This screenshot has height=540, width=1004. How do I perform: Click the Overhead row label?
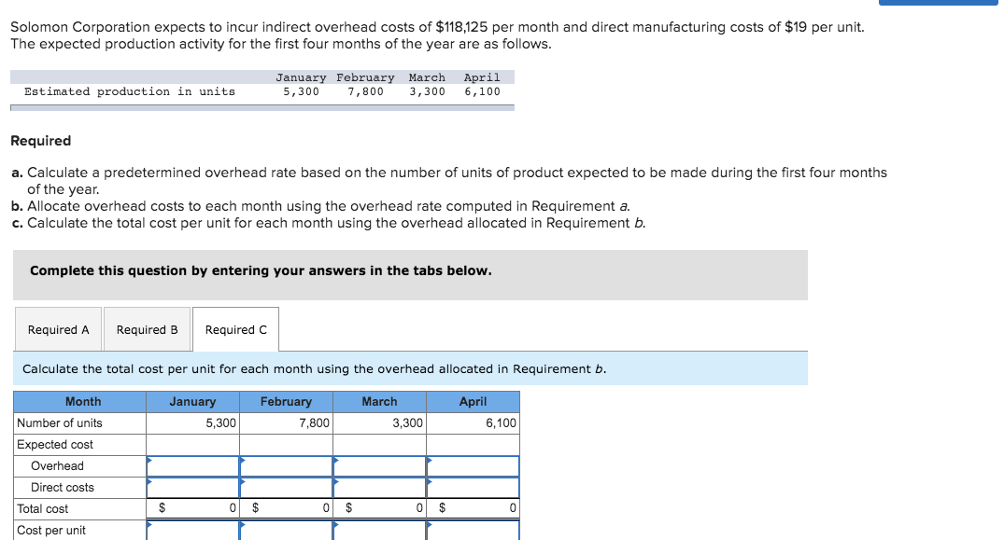click(x=57, y=466)
